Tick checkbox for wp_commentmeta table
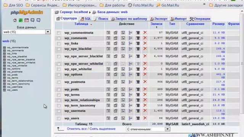This screenshot has height=137, width=244. 59,33
